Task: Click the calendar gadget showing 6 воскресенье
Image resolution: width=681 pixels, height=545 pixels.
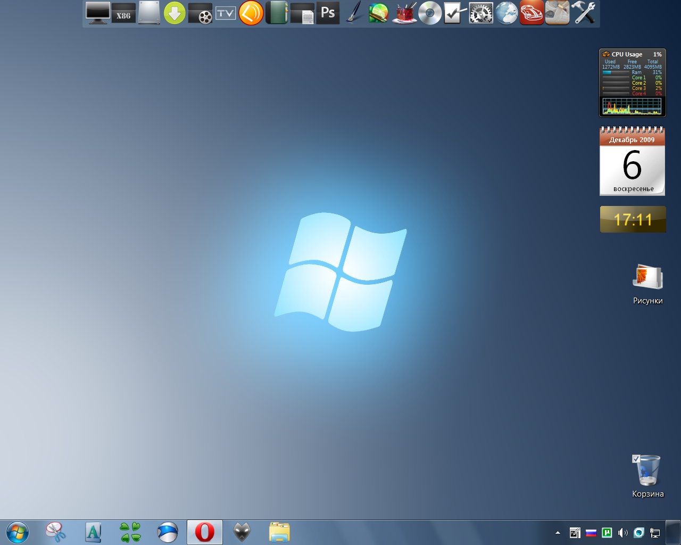Action: click(632, 161)
